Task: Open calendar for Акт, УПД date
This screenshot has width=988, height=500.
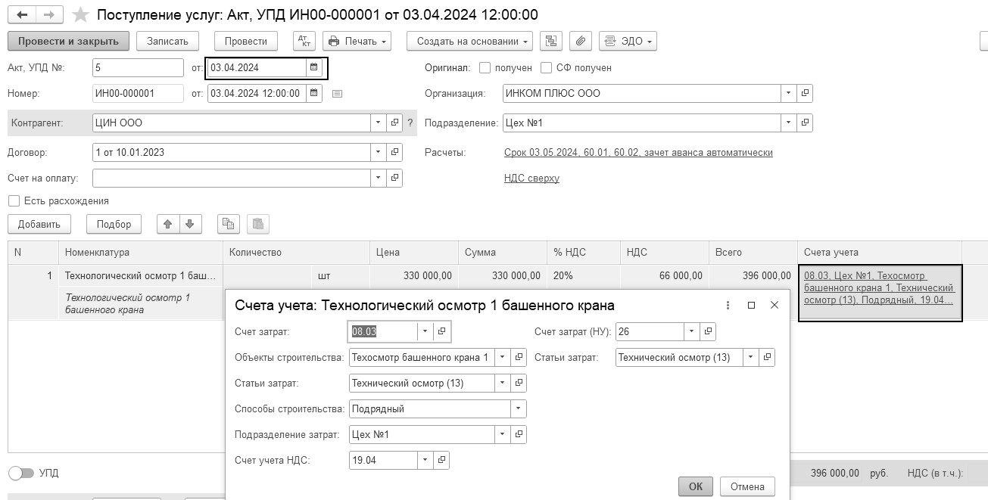Action: point(313,67)
